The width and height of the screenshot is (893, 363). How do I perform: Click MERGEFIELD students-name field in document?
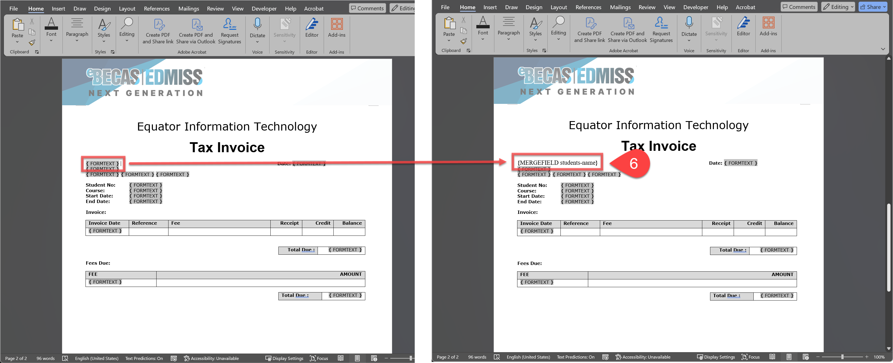[557, 162]
